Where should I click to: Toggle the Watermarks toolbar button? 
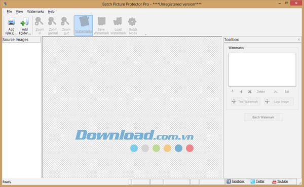[x=84, y=25]
